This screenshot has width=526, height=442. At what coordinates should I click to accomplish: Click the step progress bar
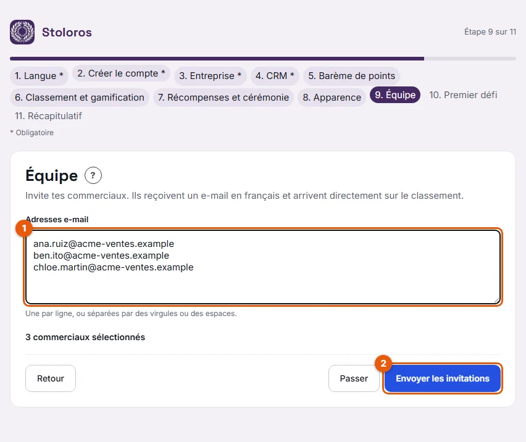click(x=263, y=59)
